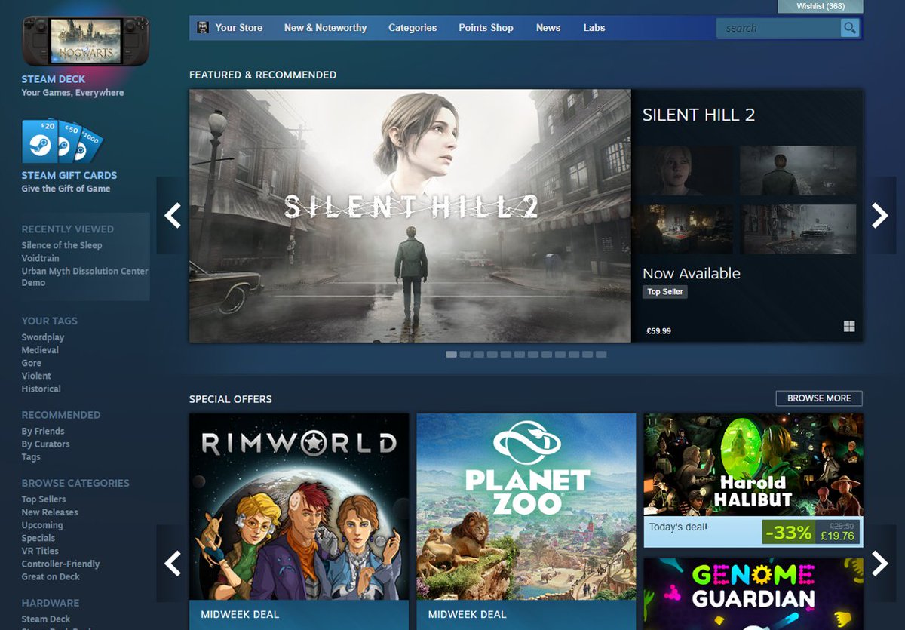Click the search magnifier icon

[x=850, y=28]
